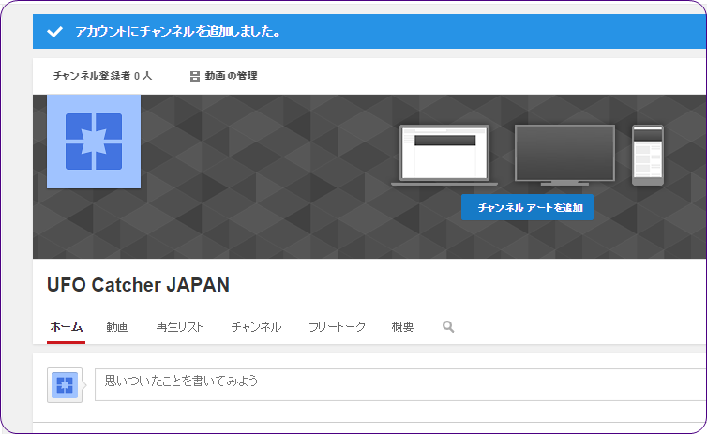Screen dimensions: 707x434
Task: Click the large channel avatar icon
Action: pyautogui.click(x=94, y=142)
